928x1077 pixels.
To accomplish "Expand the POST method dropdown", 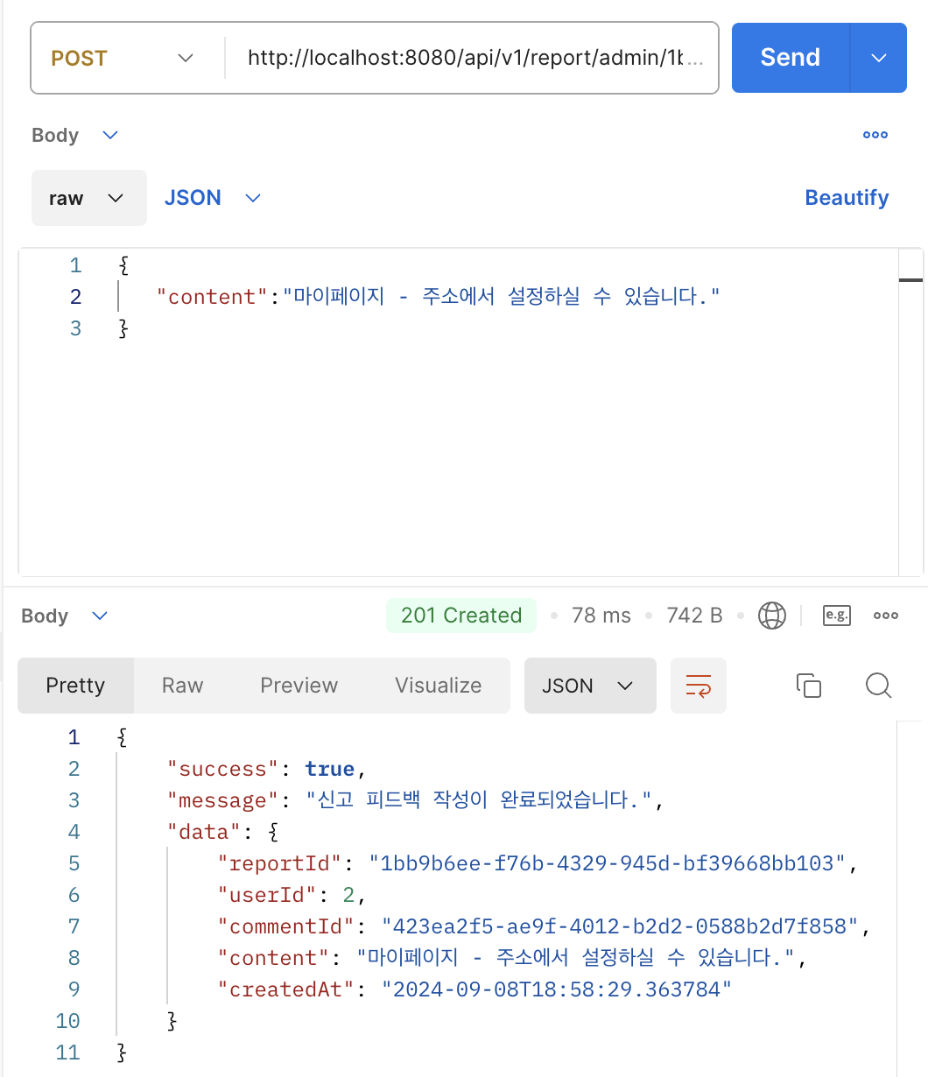I will [123, 58].
